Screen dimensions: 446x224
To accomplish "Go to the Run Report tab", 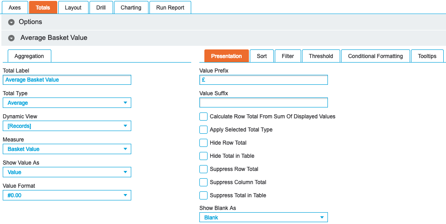I will pos(170,8).
